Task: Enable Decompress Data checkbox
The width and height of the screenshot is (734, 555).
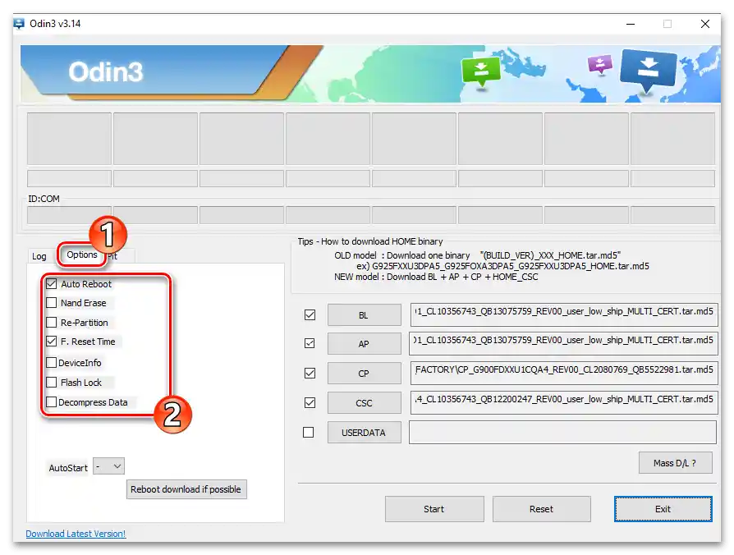Action: pyautogui.click(x=52, y=402)
